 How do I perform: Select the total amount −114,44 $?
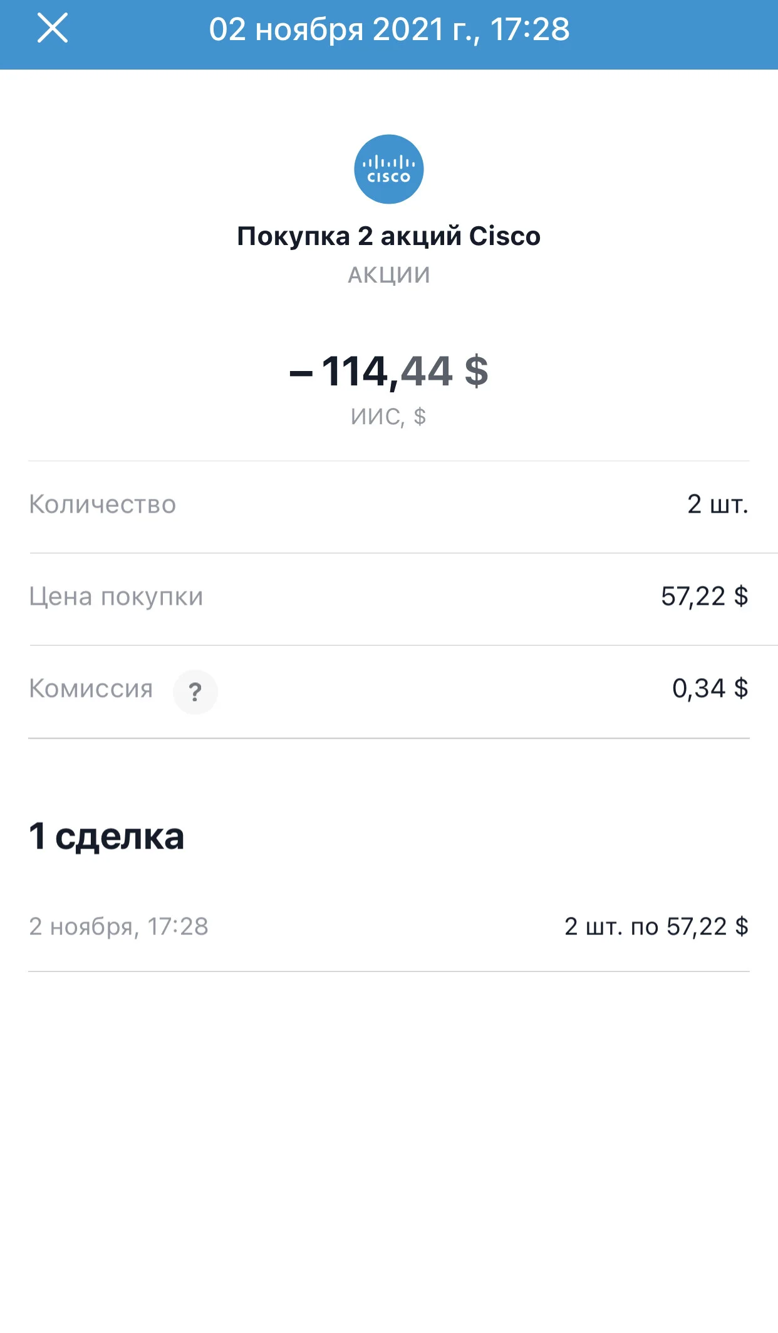389,371
